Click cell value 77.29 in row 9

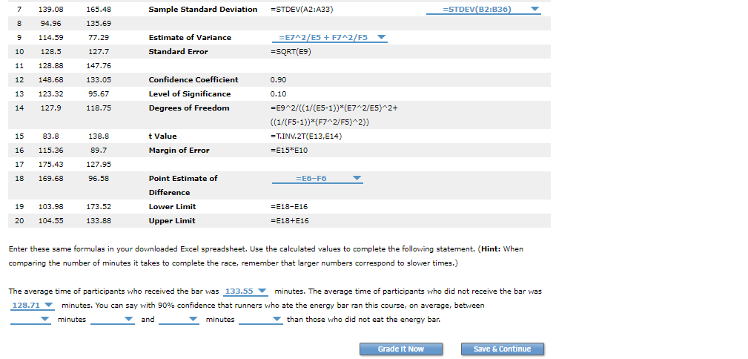(99, 38)
